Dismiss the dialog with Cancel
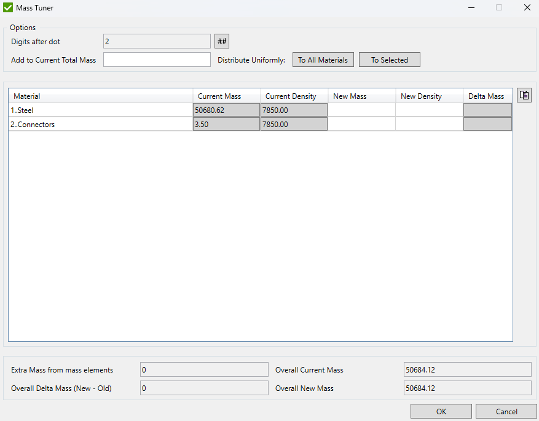Image resolution: width=539 pixels, height=421 pixels. tap(506, 412)
